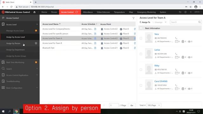Image resolution: width=203 pixels, height=114 pixels.
Task: Favorite star for Manage Access Level
Action: [36, 31]
